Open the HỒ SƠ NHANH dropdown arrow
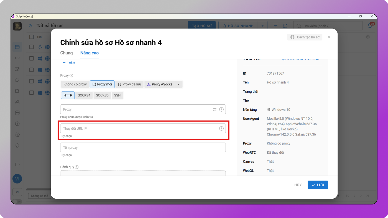The image size is (388, 218). coord(262,26)
